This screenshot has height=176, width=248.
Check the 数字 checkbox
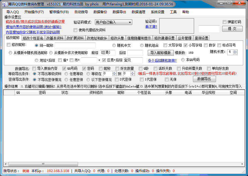pos(206,45)
